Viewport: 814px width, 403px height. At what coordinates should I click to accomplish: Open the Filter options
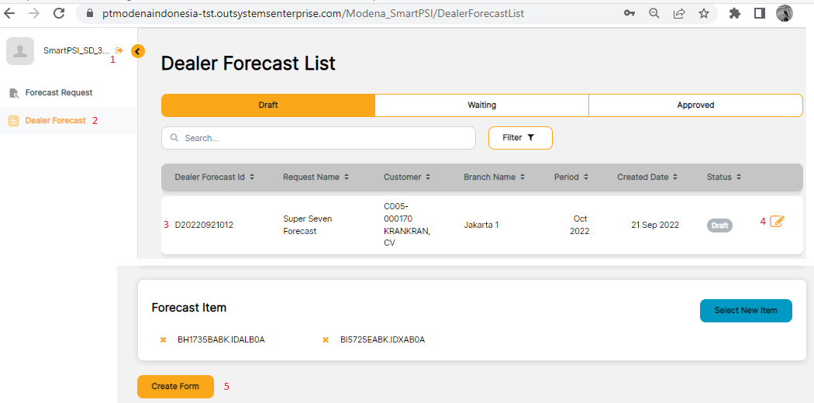click(519, 137)
